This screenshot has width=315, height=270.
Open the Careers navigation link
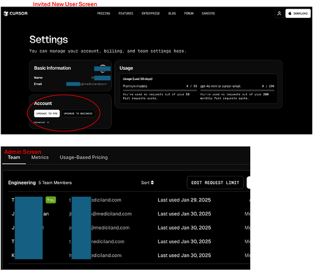[x=208, y=13]
